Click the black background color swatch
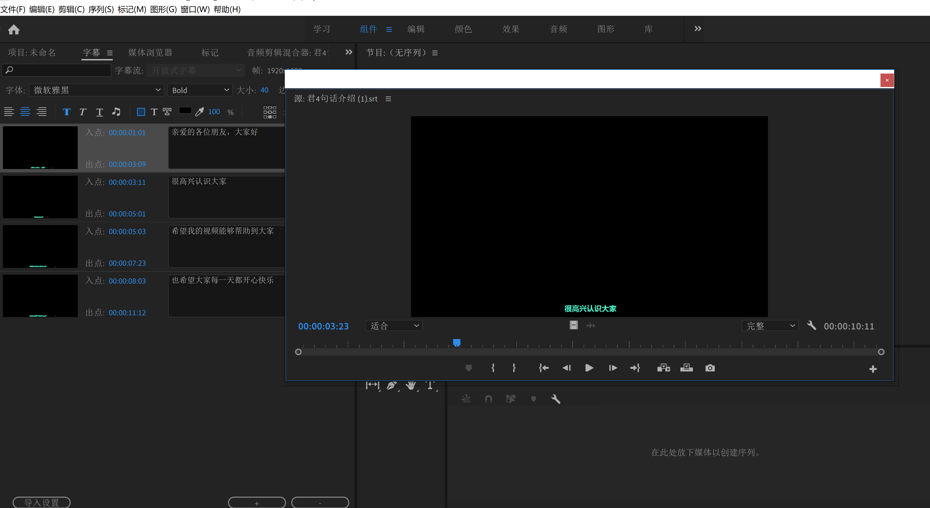Screen dimensions: 930x508 (x=185, y=110)
